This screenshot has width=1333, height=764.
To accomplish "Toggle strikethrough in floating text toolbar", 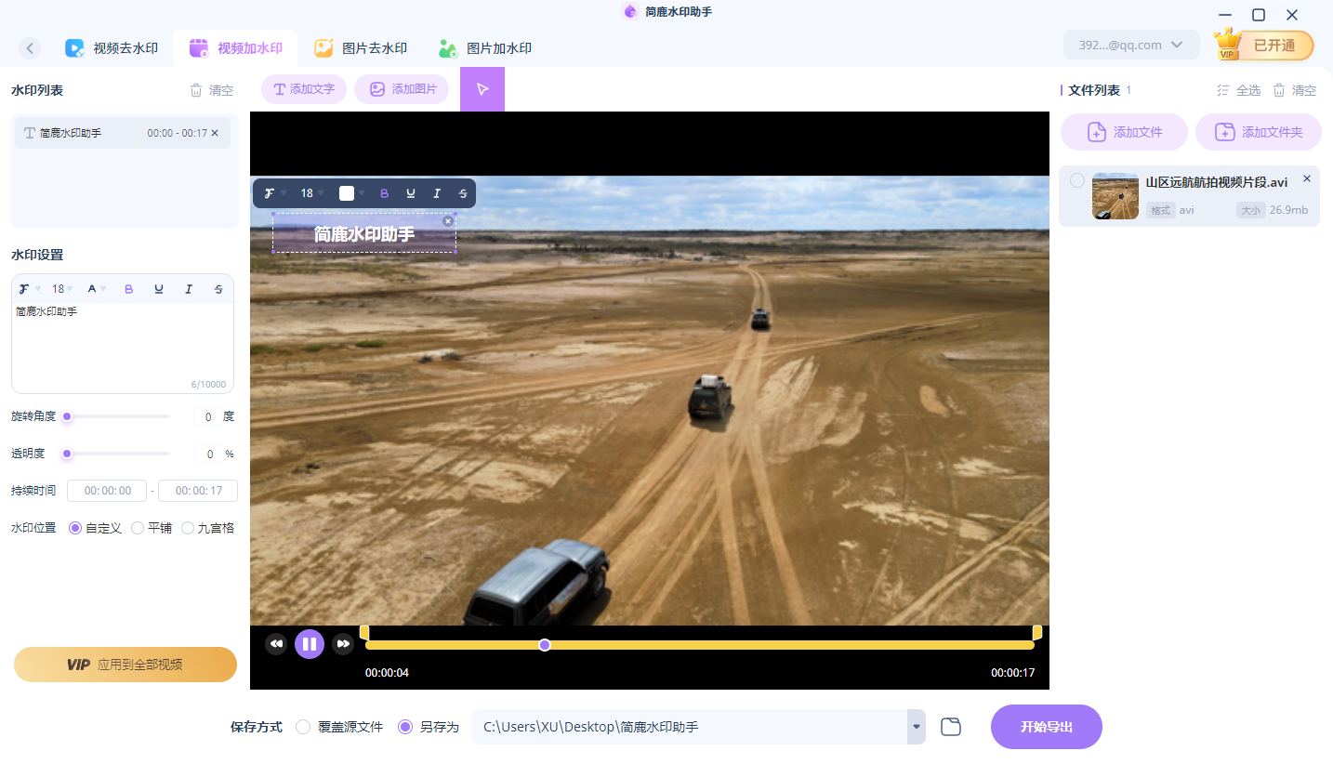I will coord(463,193).
